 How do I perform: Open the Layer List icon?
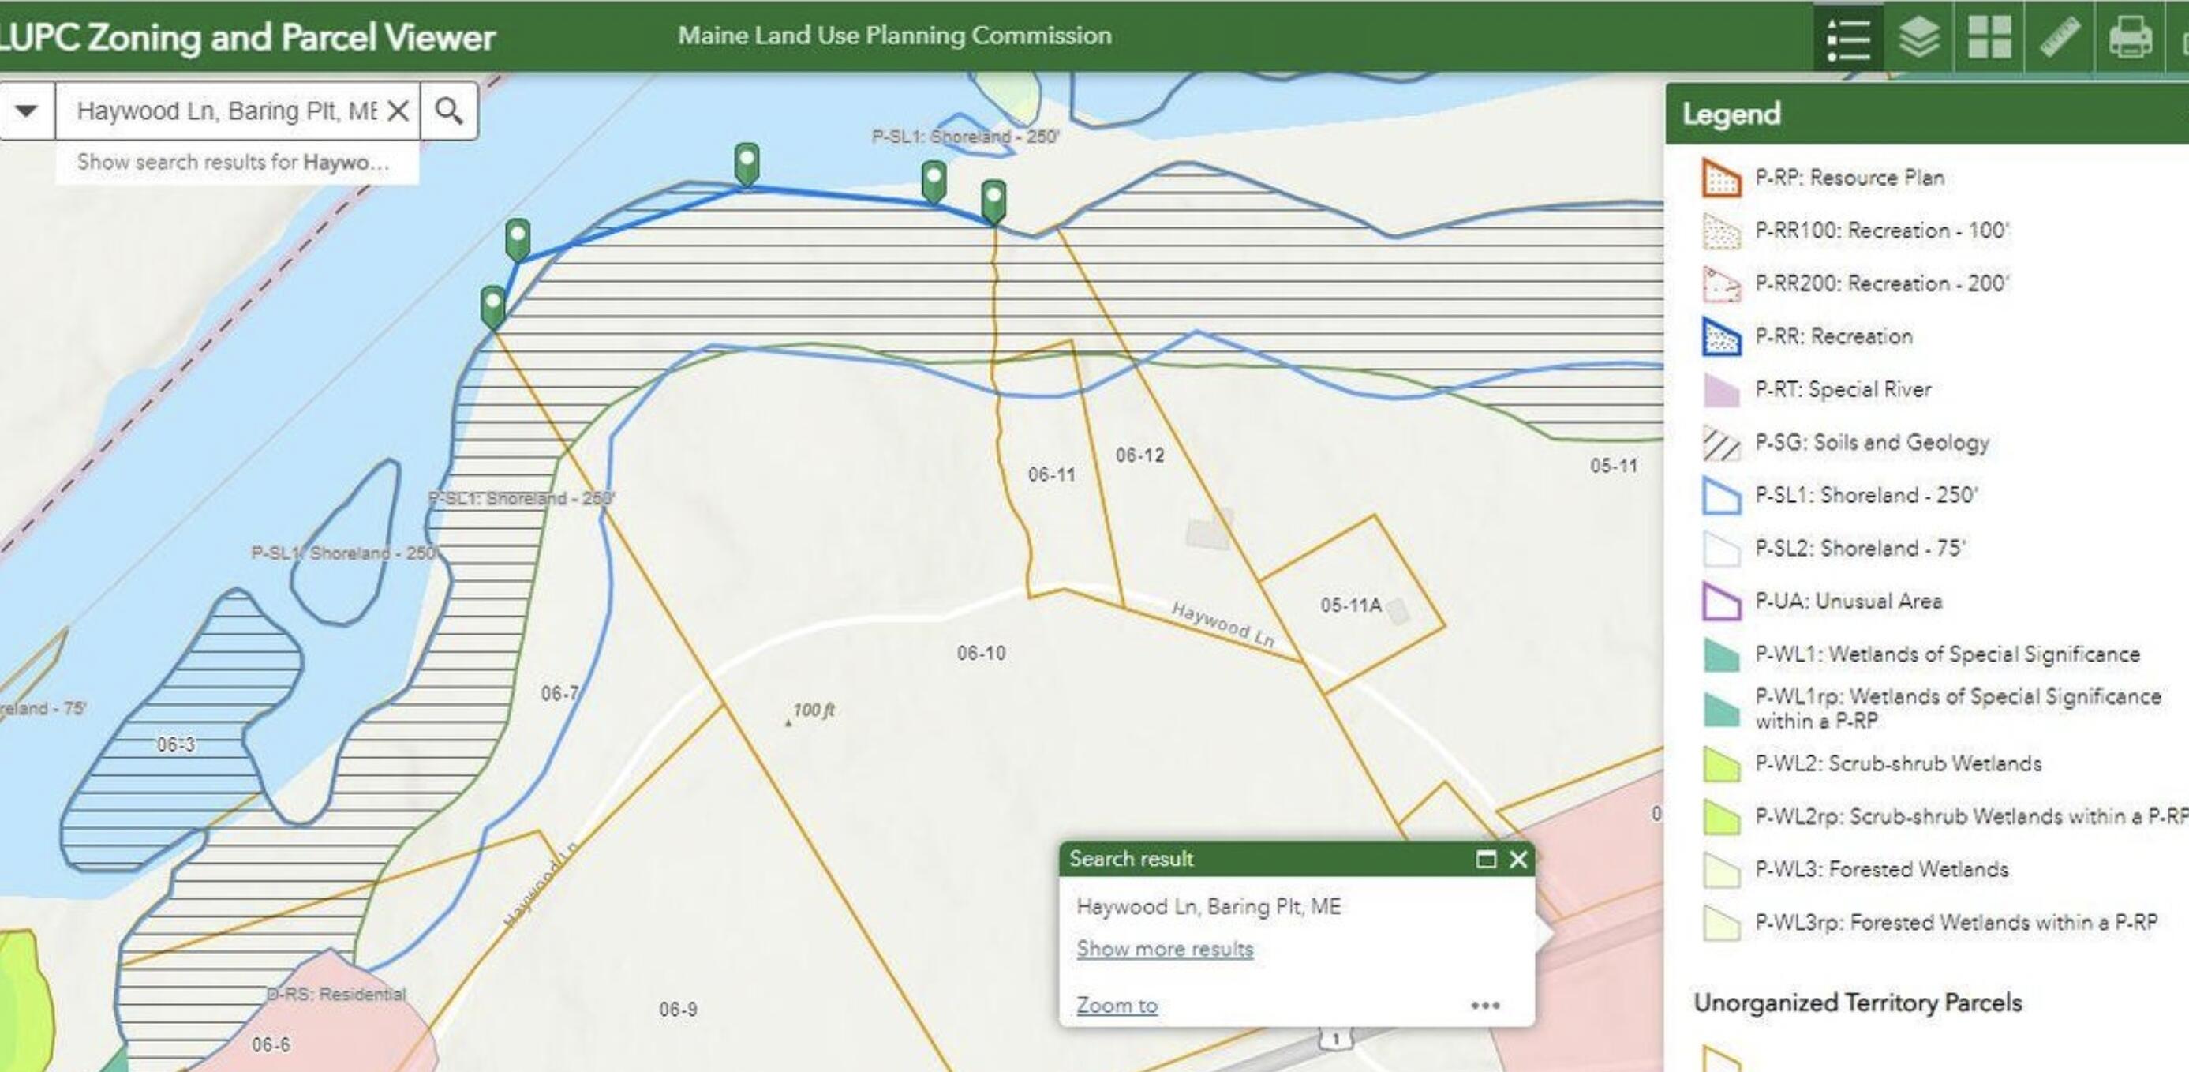coord(1919,38)
